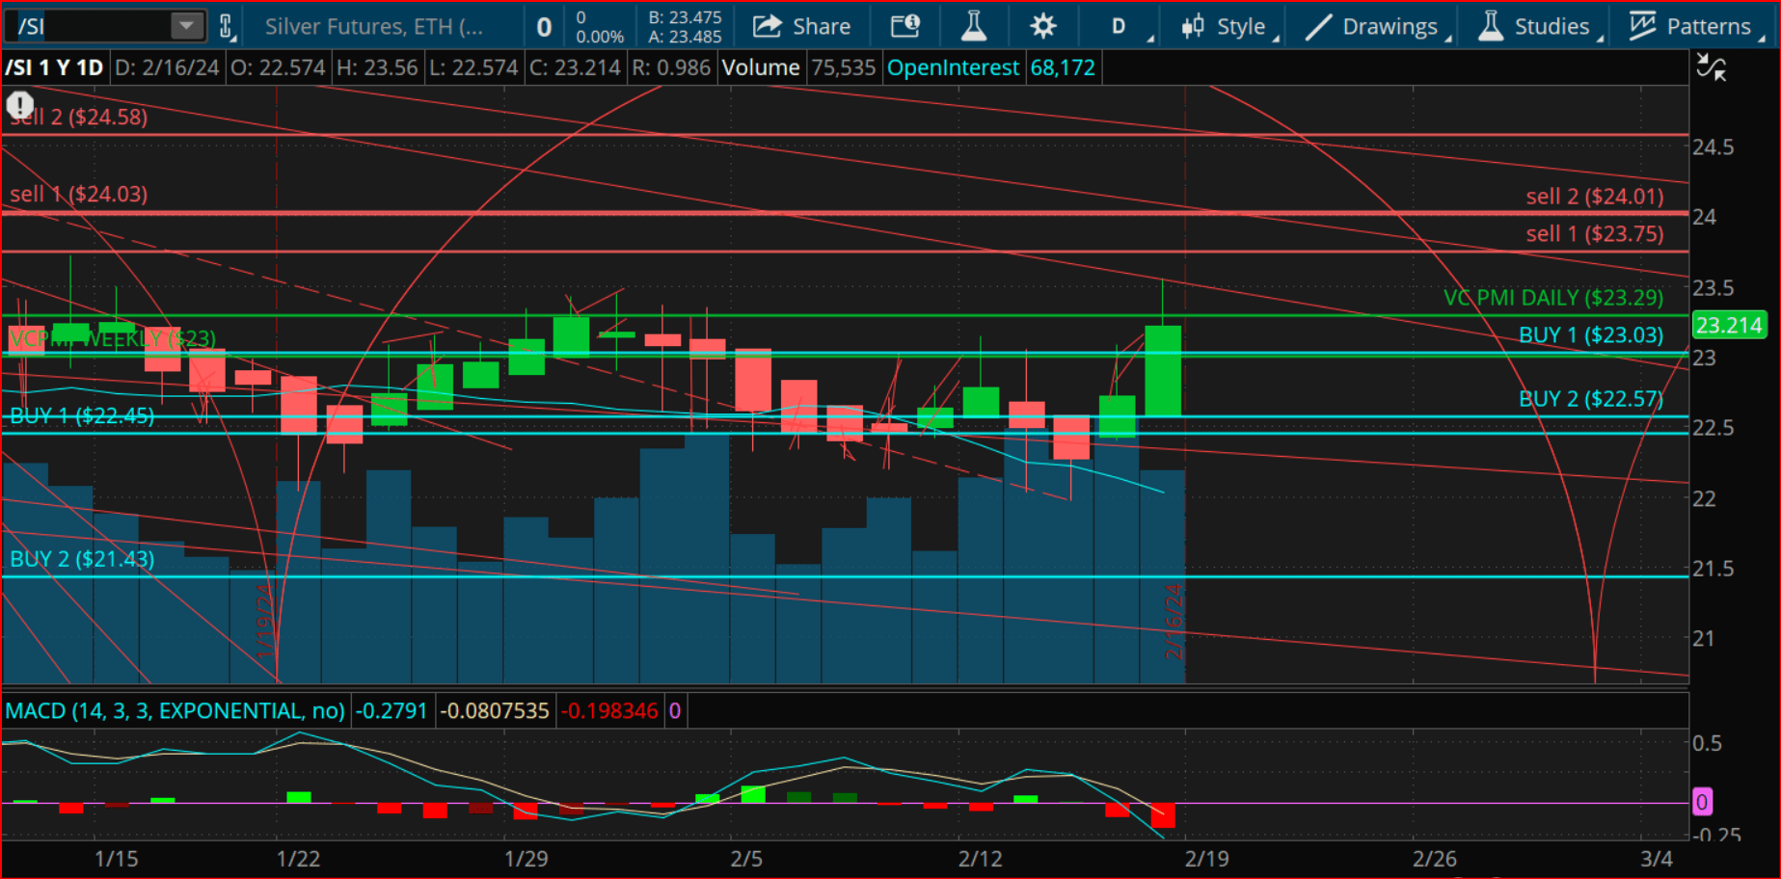
Task: Click the 1/22 date on time axis
Action: [298, 859]
